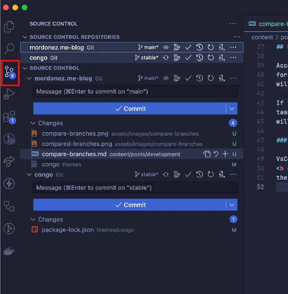Collapse the Source Control Repositories section
Image resolution: width=288 pixels, height=294 pixels.
point(25,37)
